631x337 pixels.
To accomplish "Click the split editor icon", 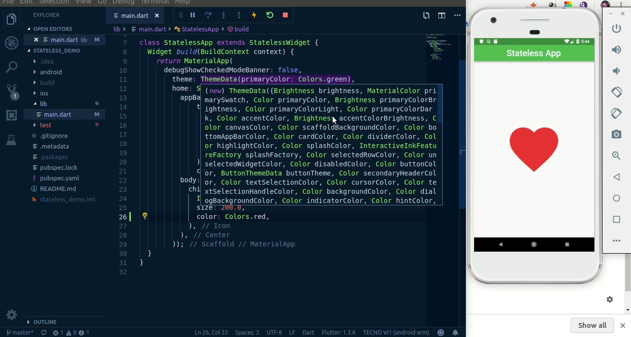I will pos(441,15).
